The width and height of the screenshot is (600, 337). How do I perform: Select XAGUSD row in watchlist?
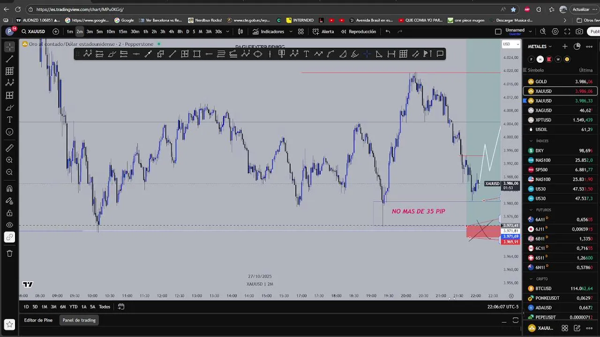coord(560,110)
